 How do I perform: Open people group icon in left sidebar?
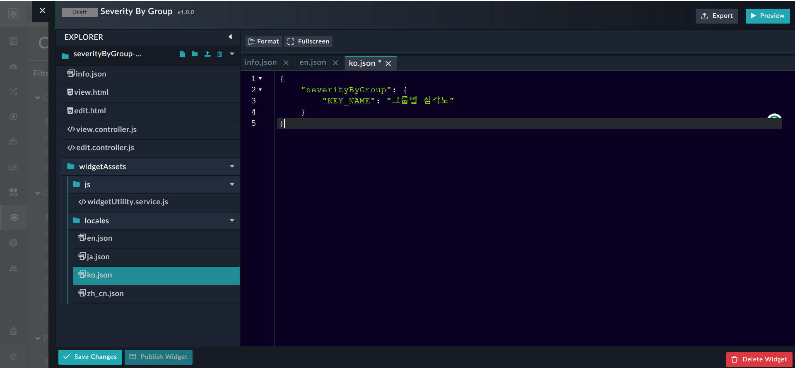coord(13,66)
